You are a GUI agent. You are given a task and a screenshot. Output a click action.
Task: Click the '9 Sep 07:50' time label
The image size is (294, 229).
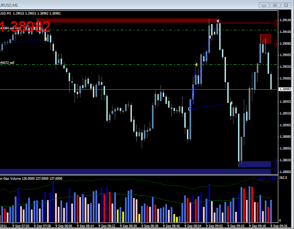(21, 226)
